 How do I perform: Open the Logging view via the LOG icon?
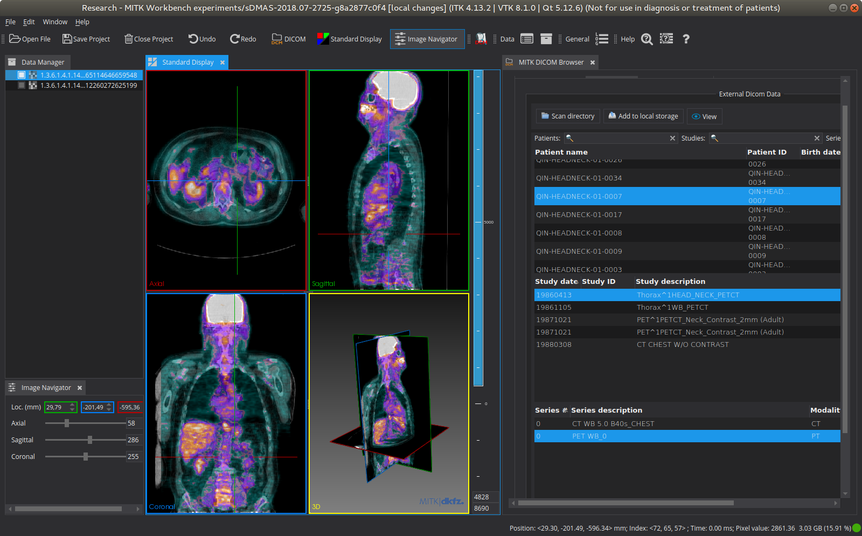coord(602,39)
